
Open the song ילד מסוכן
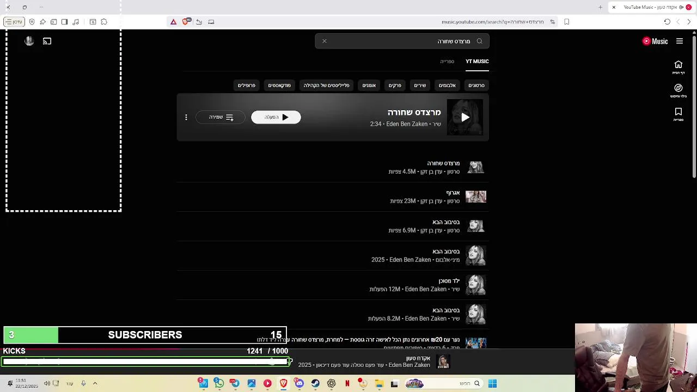coord(333,285)
